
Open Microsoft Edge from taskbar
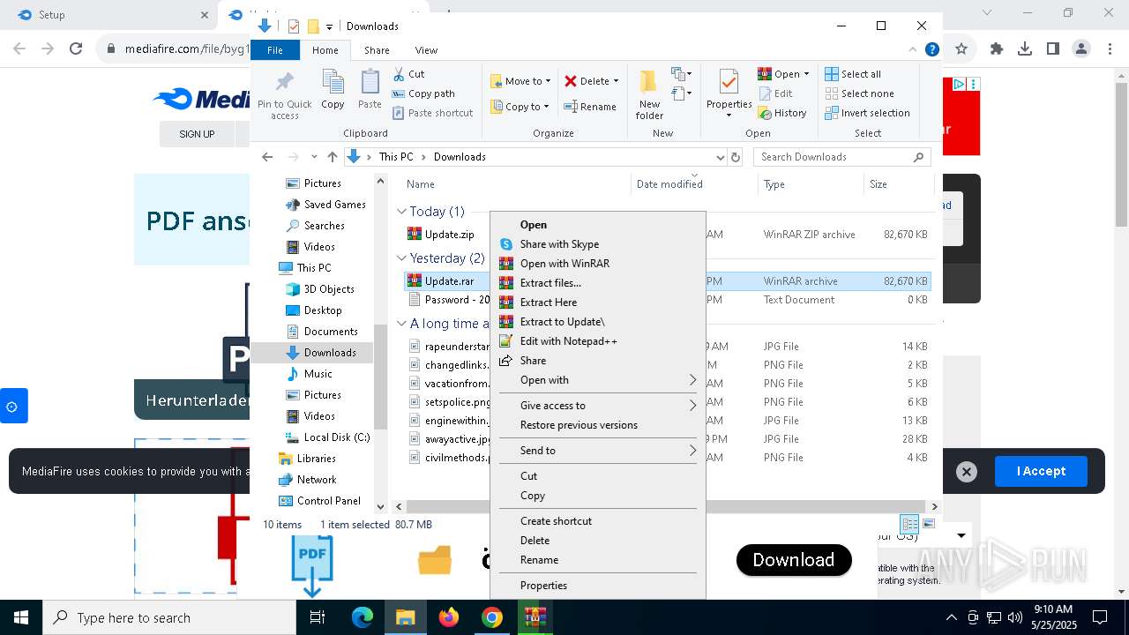coord(363,617)
